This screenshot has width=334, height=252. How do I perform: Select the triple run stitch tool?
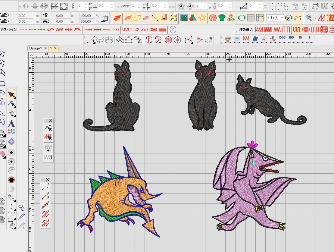45,196
